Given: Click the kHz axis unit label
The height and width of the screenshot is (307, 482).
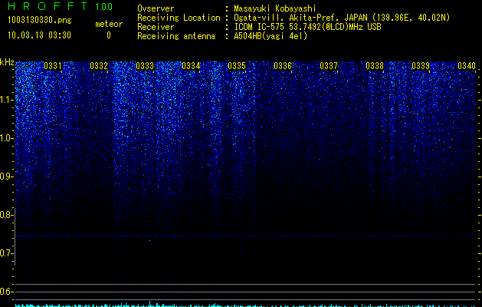Looking at the screenshot, I should pyautogui.click(x=7, y=62).
